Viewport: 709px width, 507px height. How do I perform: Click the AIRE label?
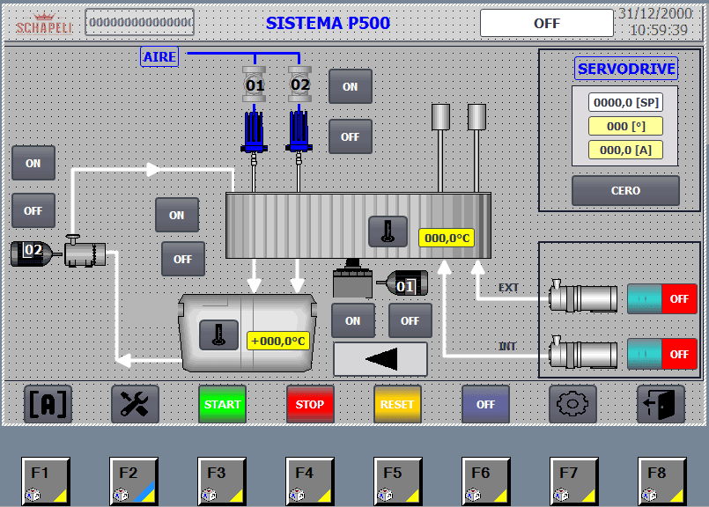point(159,57)
